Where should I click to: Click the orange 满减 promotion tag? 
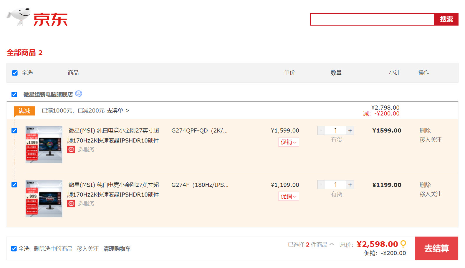[x=24, y=111]
